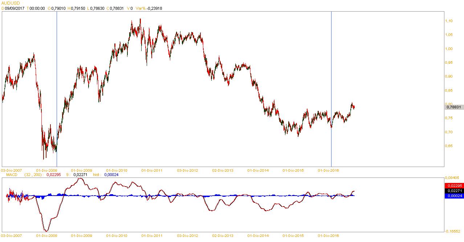Click the 0,75 price axis label
The height and width of the screenshot is (242, 464).
[x=449, y=118]
